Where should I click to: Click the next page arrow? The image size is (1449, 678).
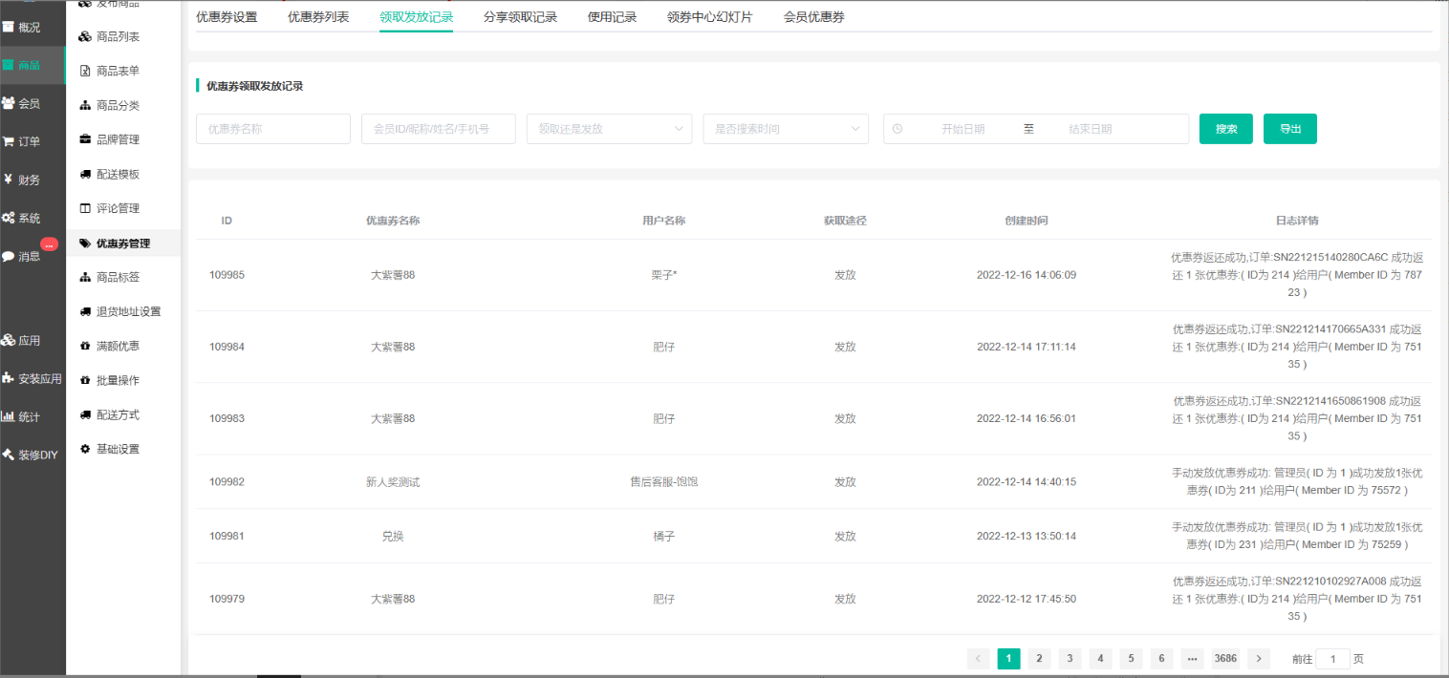click(x=1259, y=658)
